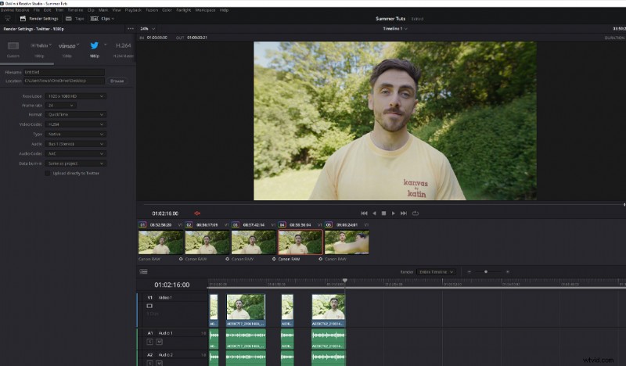Open the Workspace menu
626x366 pixels.
(205, 10)
